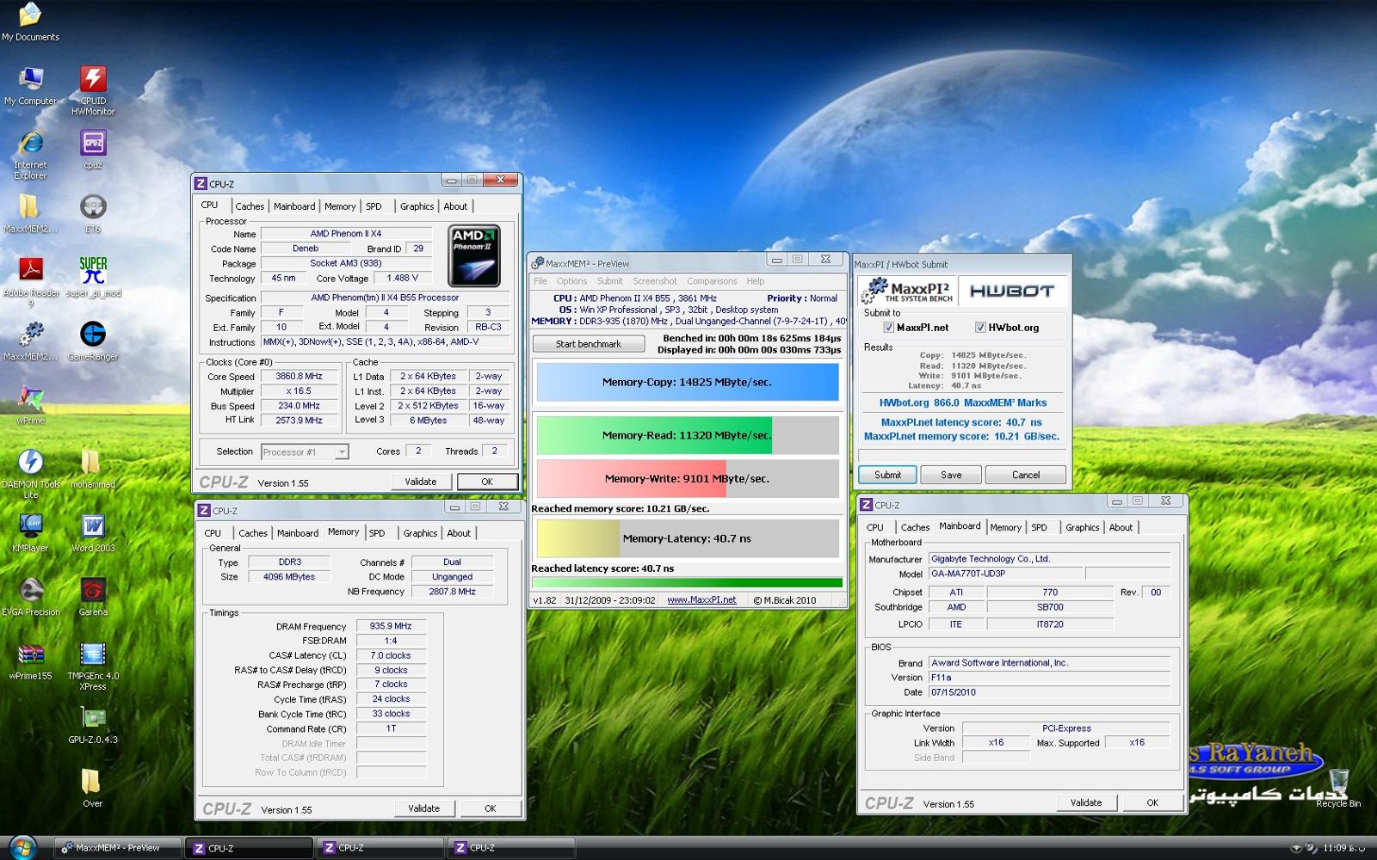Open the Options menu in MaxxMEM²
This screenshot has width=1377, height=860.
(x=571, y=281)
